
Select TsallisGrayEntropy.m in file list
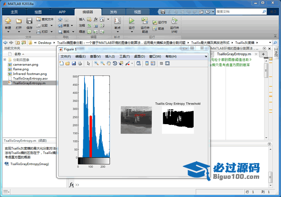pos(29,83)
